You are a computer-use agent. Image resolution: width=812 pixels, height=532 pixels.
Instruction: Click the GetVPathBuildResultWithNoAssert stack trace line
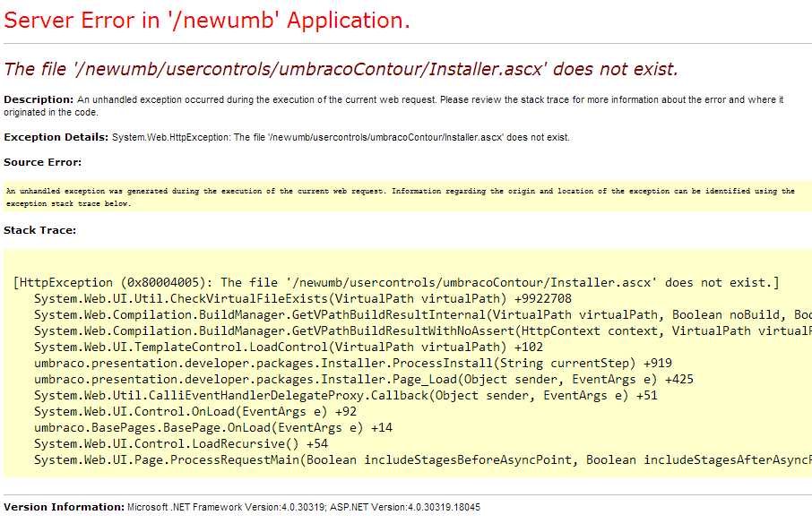(x=421, y=330)
